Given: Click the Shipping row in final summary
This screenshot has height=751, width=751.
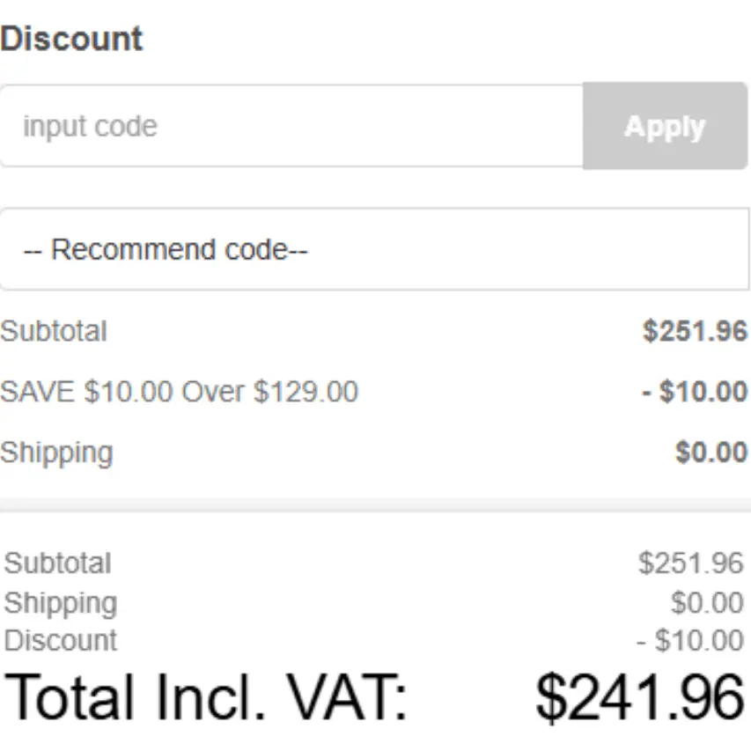Looking at the screenshot, I should click(x=60, y=603).
